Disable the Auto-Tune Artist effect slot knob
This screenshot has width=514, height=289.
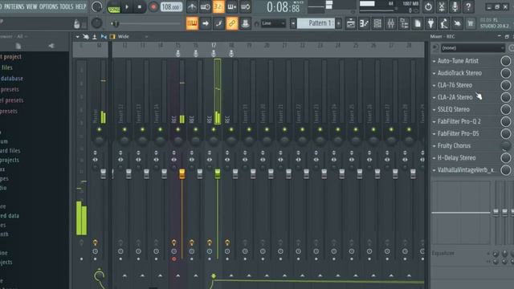(x=506, y=61)
